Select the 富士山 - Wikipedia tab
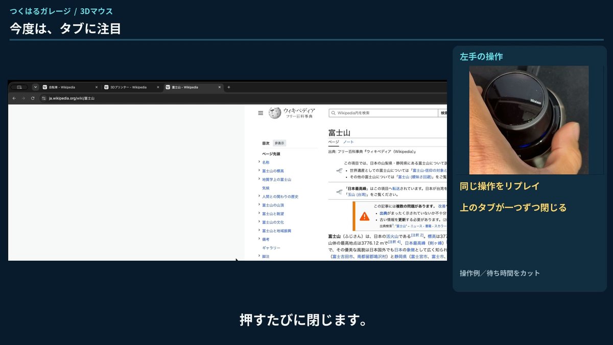Image resolution: width=613 pixels, height=345 pixels. click(x=193, y=87)
